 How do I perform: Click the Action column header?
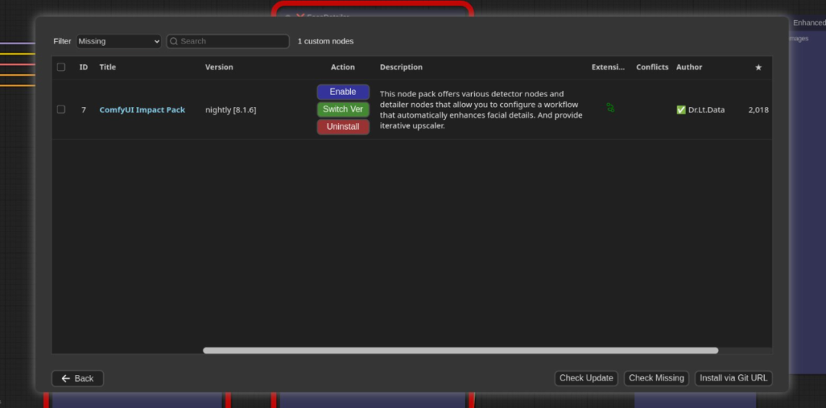(343, 67)
